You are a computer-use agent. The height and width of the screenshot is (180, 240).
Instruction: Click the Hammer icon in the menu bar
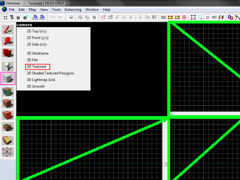click(x=4, y=9)
